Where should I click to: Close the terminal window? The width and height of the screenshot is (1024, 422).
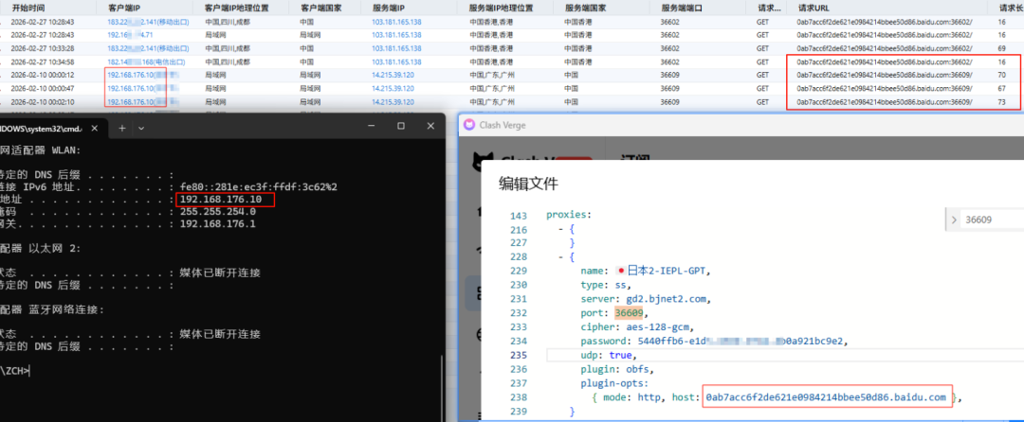430,126
